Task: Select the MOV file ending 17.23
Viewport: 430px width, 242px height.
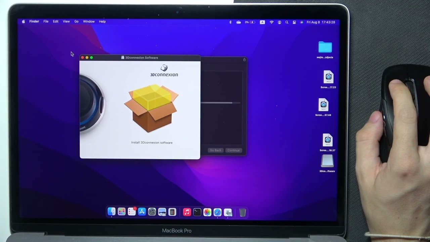Action: click(x=329, y=77)
